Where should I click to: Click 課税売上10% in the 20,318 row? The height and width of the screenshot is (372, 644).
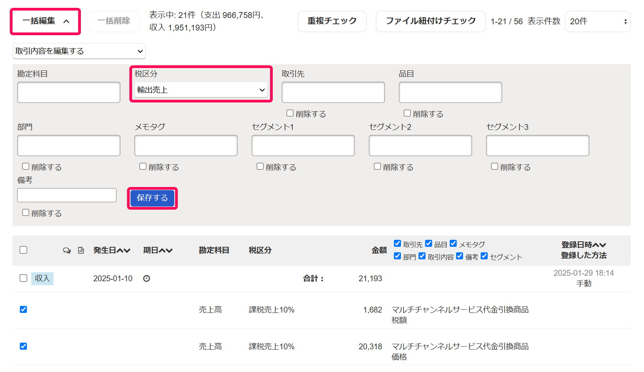272,347
